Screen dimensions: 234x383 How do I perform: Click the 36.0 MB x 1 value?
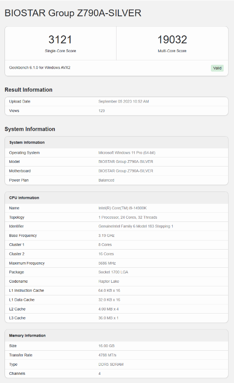tap(108, 318)
